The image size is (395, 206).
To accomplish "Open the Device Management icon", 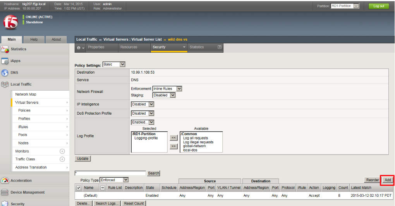I will click(5, 192).
